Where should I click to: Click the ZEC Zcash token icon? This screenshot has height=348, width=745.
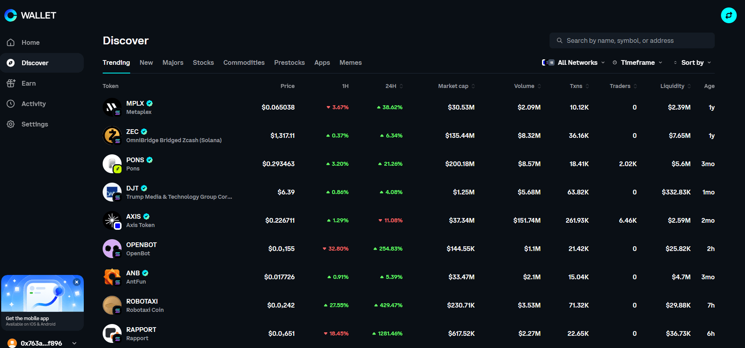click(112, 136)
